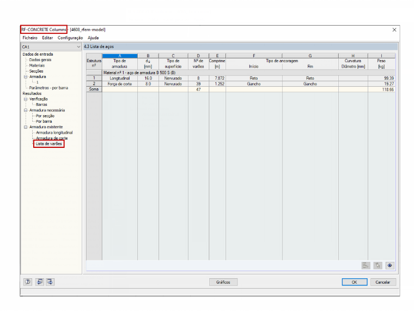Image resolution: width=414 pixels, height=311 pixels.
Task: Open Armadura de corte tree item
Action: pos(52,138)
